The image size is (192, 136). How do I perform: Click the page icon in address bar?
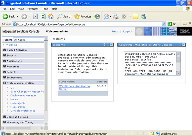tap(15, 24)
